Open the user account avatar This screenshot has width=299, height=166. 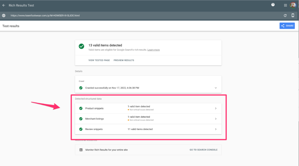(x=293, y=5)
